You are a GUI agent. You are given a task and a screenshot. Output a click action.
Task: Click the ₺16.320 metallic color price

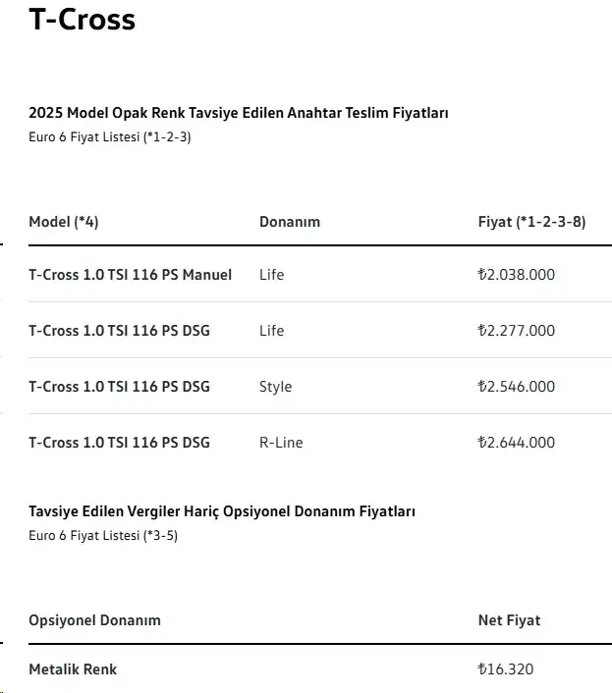[x=506, y=669]
